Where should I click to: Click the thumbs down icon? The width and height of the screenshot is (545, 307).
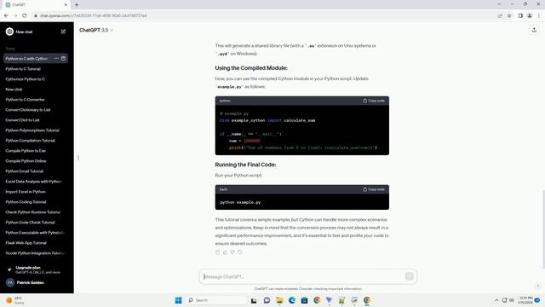(232, 252)
